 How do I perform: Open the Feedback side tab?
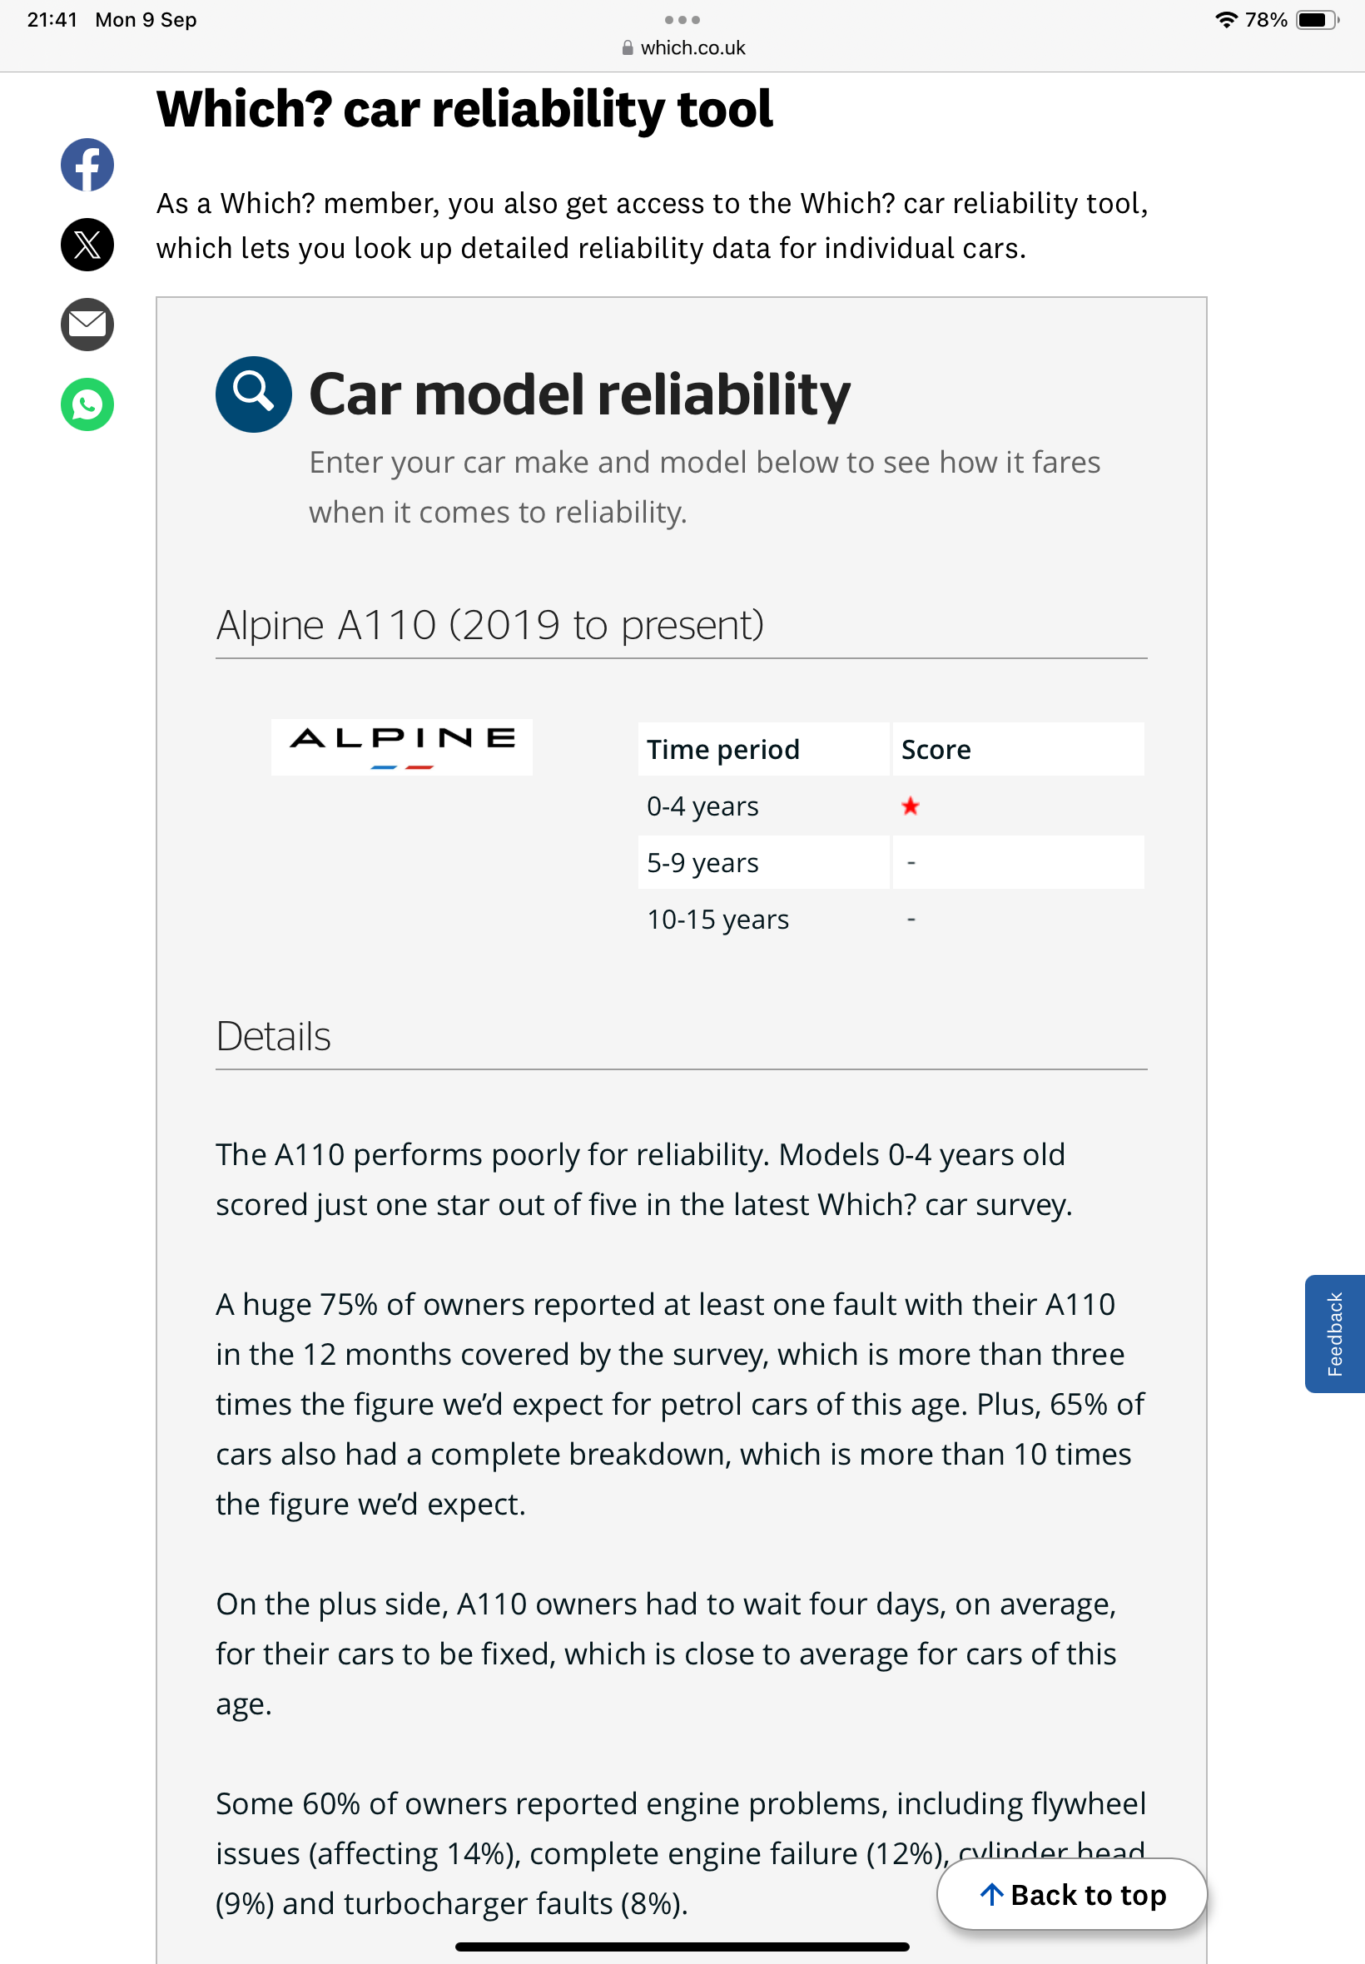[x=1334, y=1333]
